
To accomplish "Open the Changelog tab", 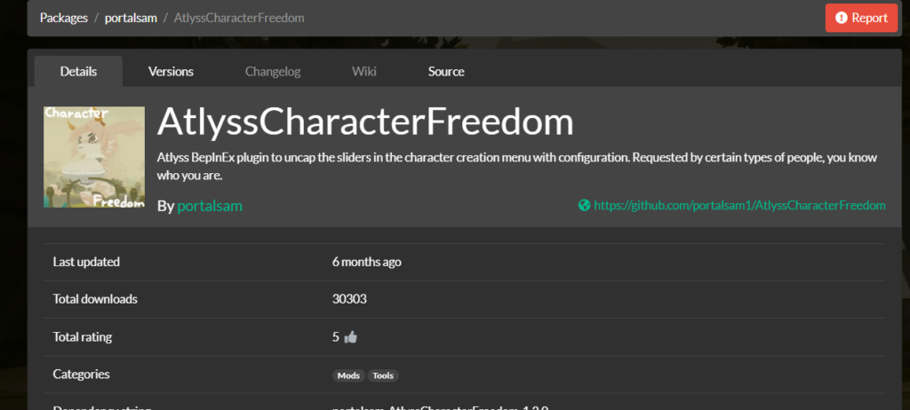I will [x=273, y=71].
